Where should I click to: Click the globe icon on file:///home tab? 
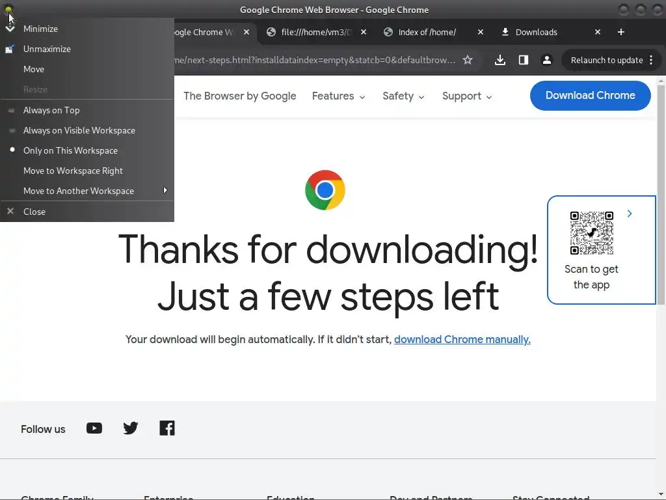(x=271, y=33)
